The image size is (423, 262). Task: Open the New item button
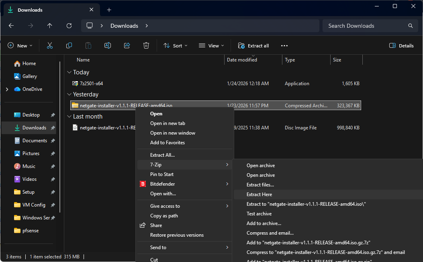click(x=20, y=46)
